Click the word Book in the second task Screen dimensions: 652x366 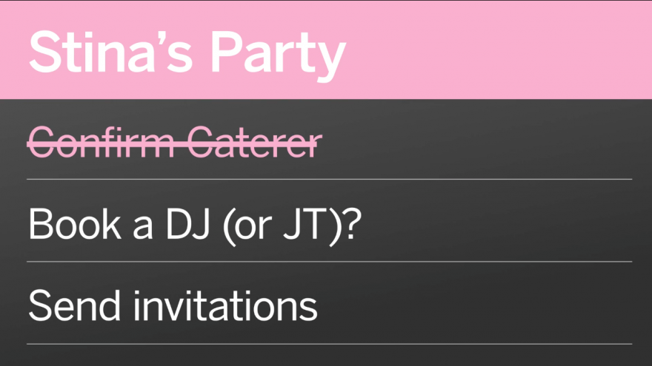pos(75,224)
